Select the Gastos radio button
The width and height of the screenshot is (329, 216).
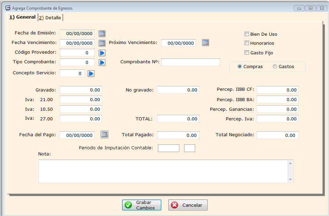[x=275, y=67]
